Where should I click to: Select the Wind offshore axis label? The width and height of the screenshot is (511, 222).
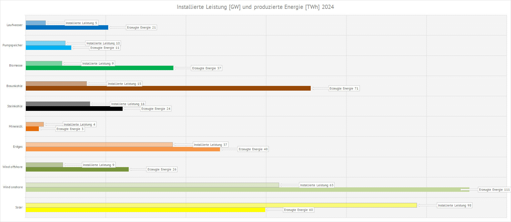(x=12, y=167)
